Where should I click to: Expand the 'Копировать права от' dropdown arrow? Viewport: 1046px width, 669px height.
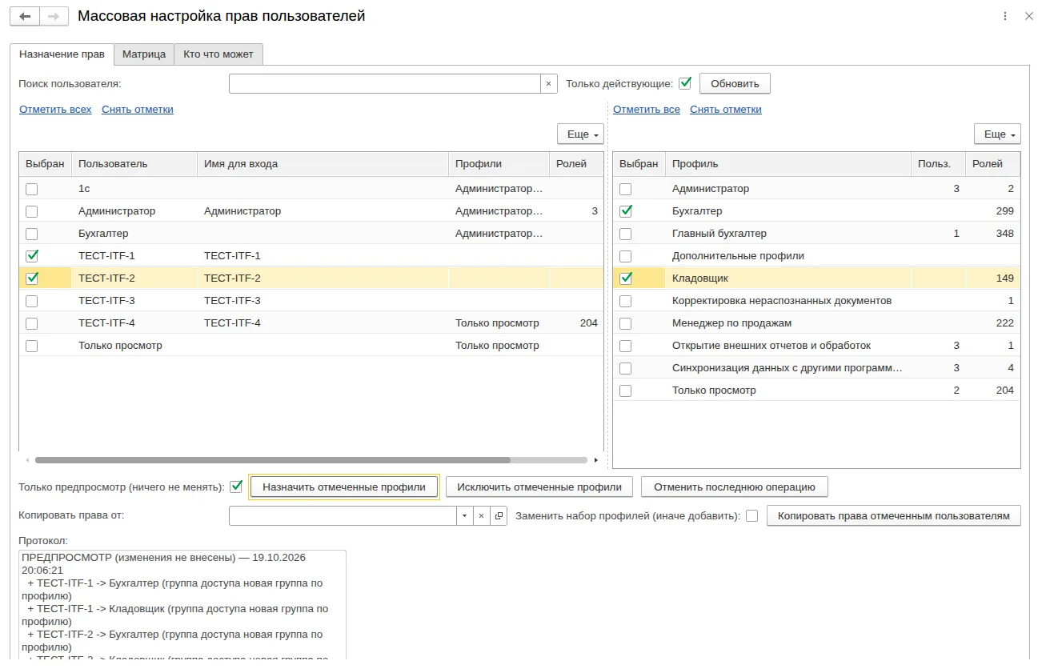coord(465,516)
